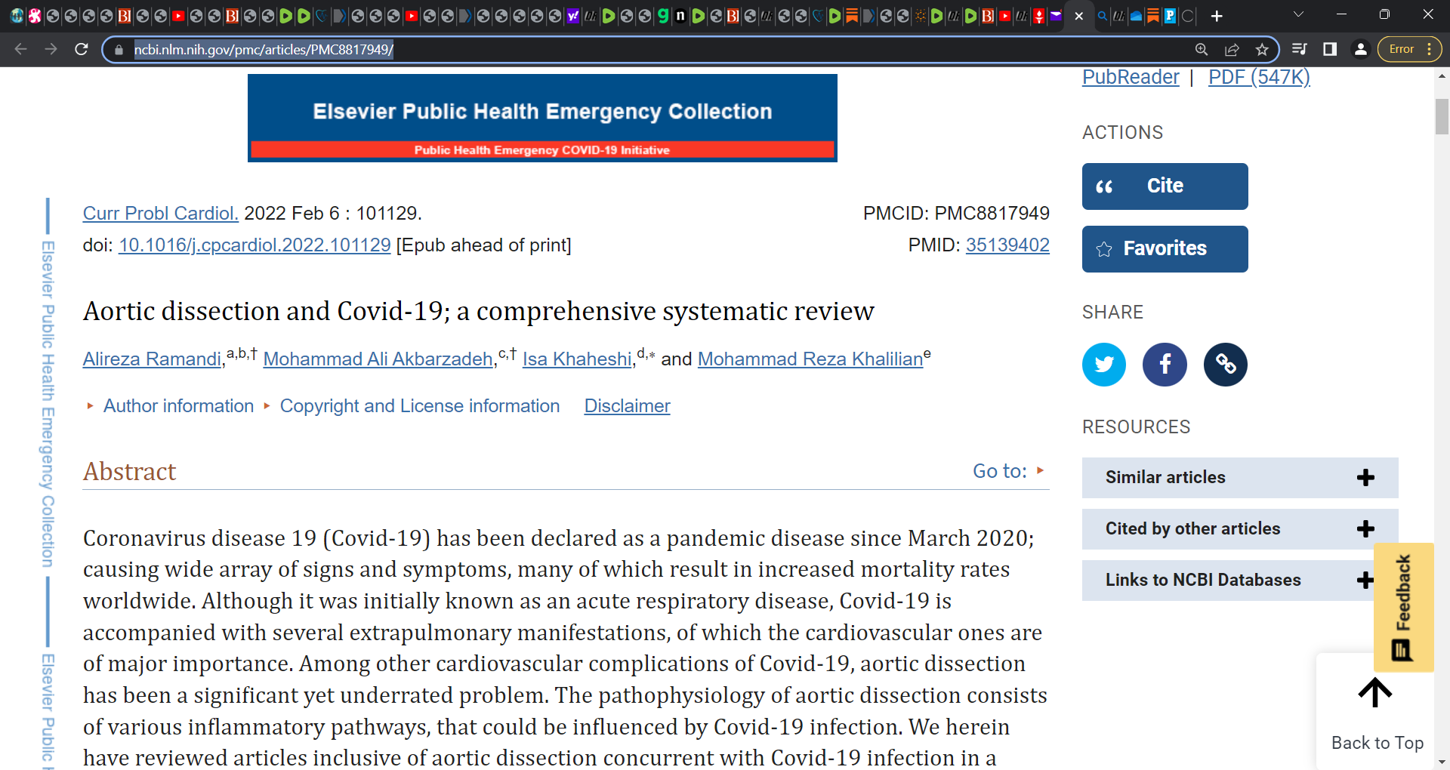Open browser side panel
Viewport: 1450px width, 770px height.
pos(1330,49)
